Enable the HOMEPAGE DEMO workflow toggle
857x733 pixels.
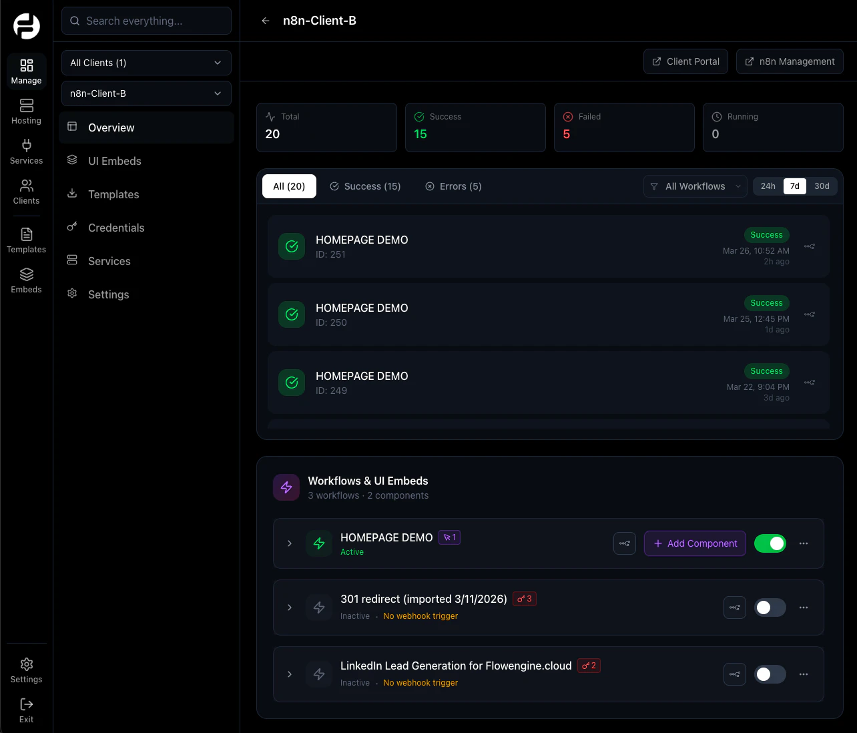770,543
